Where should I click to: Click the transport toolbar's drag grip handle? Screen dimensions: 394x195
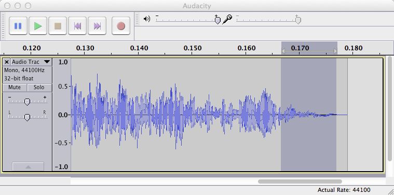click(x=3, y=26)
